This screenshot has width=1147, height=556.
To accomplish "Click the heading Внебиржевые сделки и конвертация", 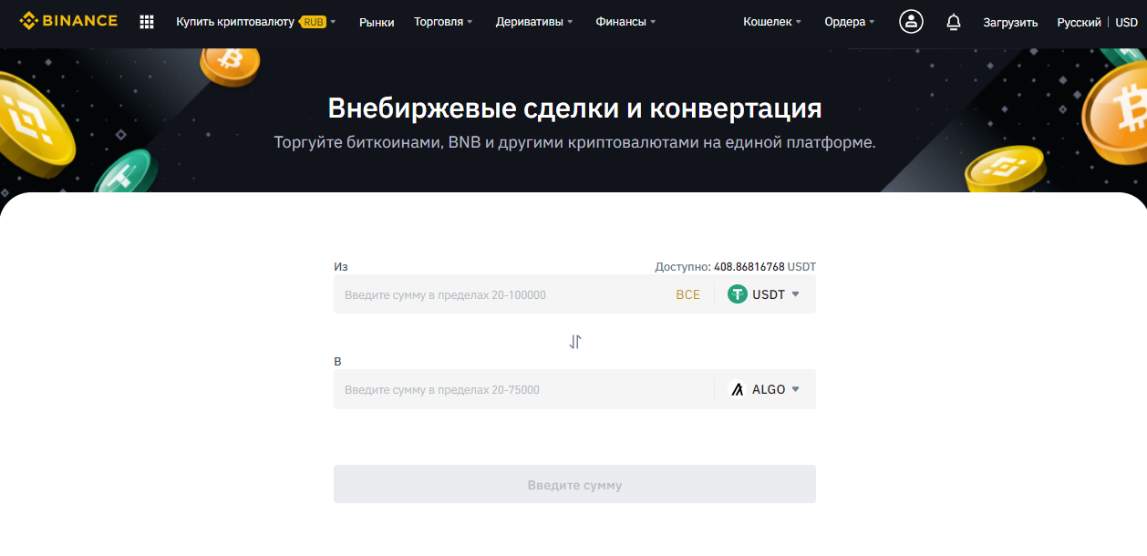I will pyautogui.click(x=574, y=108).
